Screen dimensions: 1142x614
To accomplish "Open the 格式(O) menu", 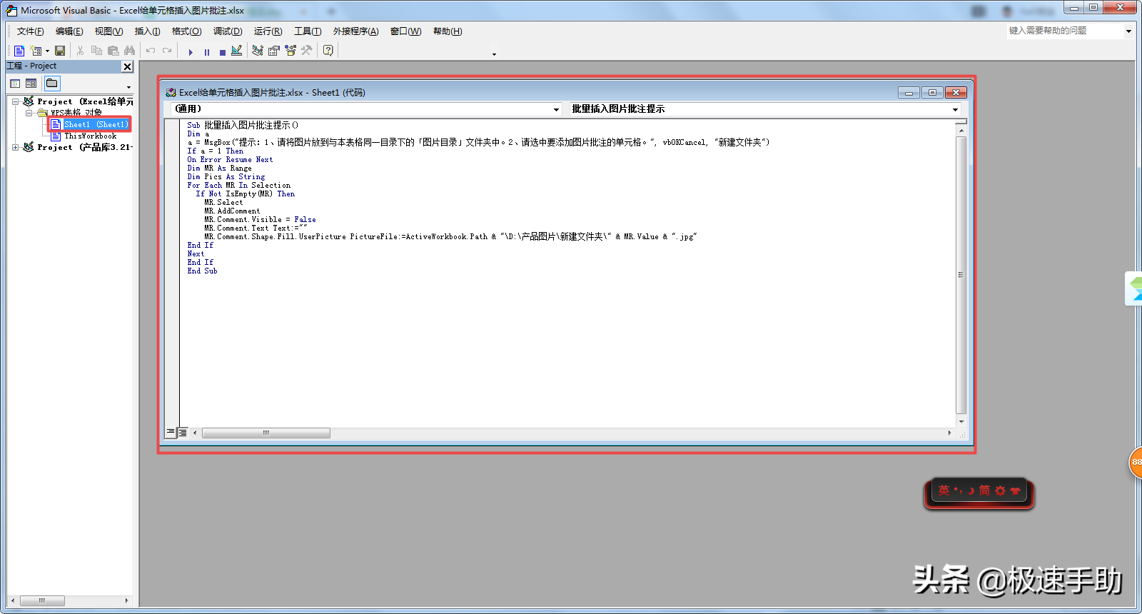I will (186, 31).
